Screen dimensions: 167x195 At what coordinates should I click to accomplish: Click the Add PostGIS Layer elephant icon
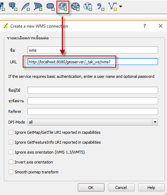[x=13, y=7]
